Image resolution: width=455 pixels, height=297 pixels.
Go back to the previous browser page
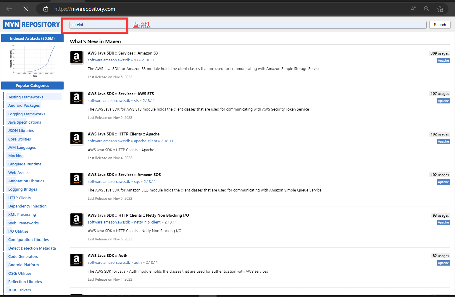[x=9, y=9]
